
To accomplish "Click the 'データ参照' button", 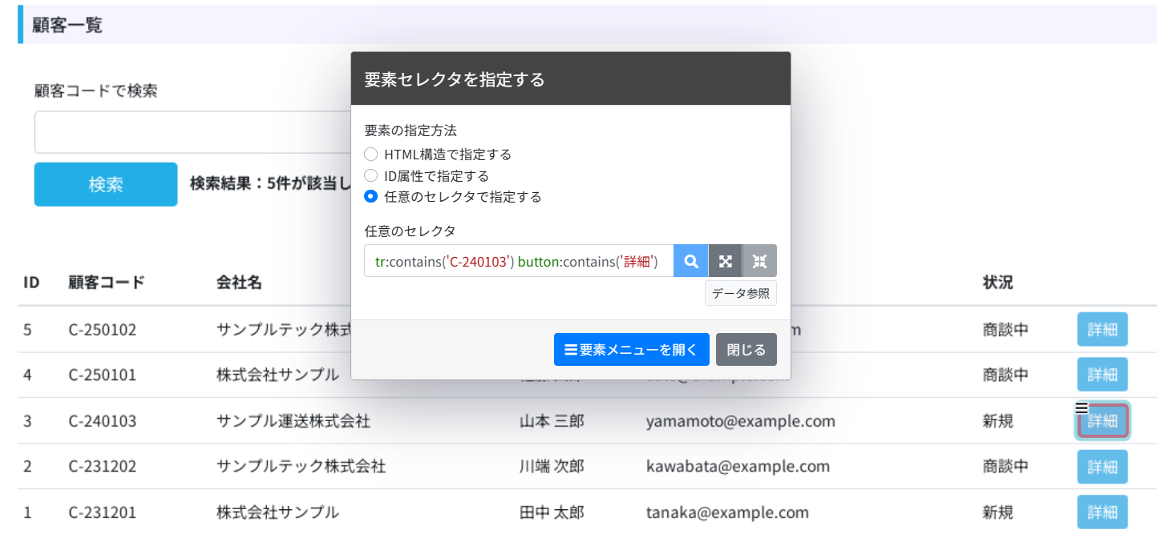I will click(x=741, y=293).
